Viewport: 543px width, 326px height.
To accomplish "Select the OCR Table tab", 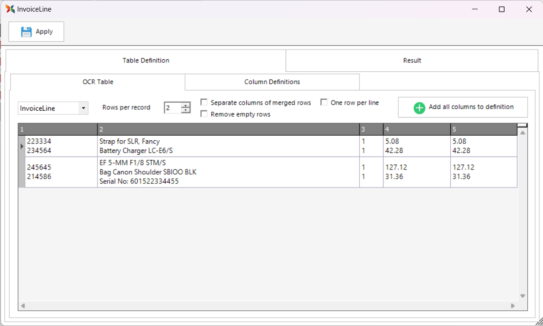I will click(98, 82).
